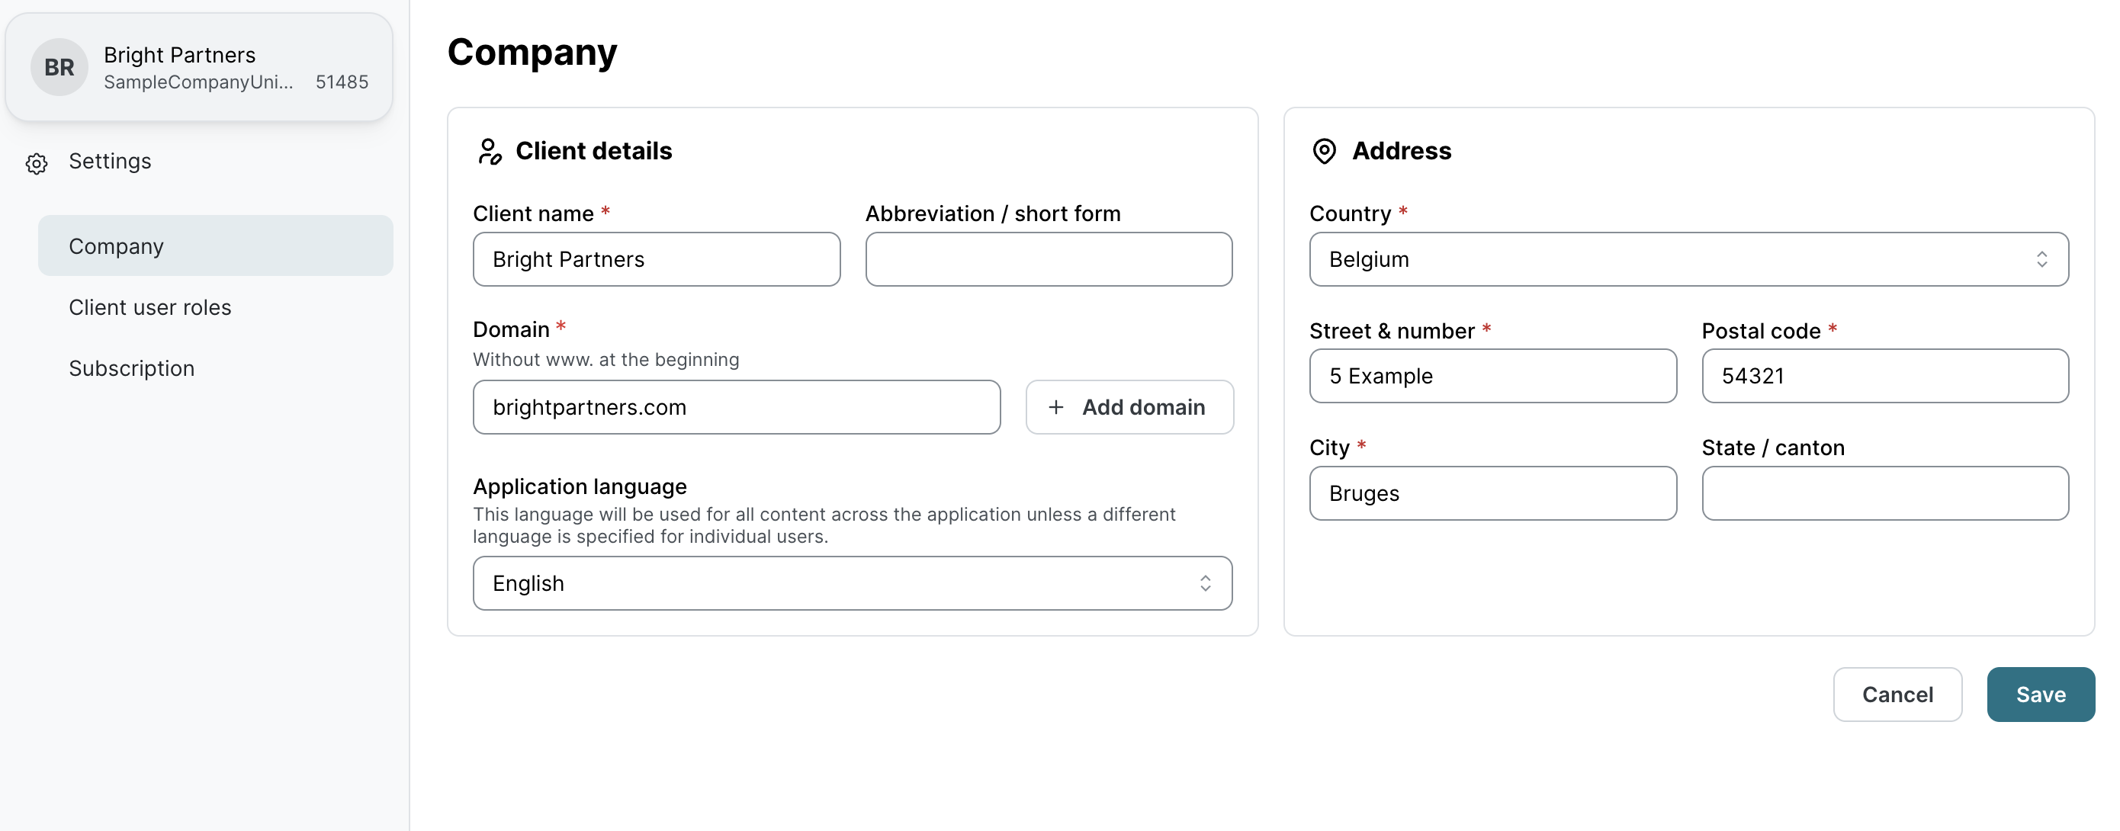The image size is (2120, 831).
Task: Click the Add domain button
Action: tap(1129, 407)
